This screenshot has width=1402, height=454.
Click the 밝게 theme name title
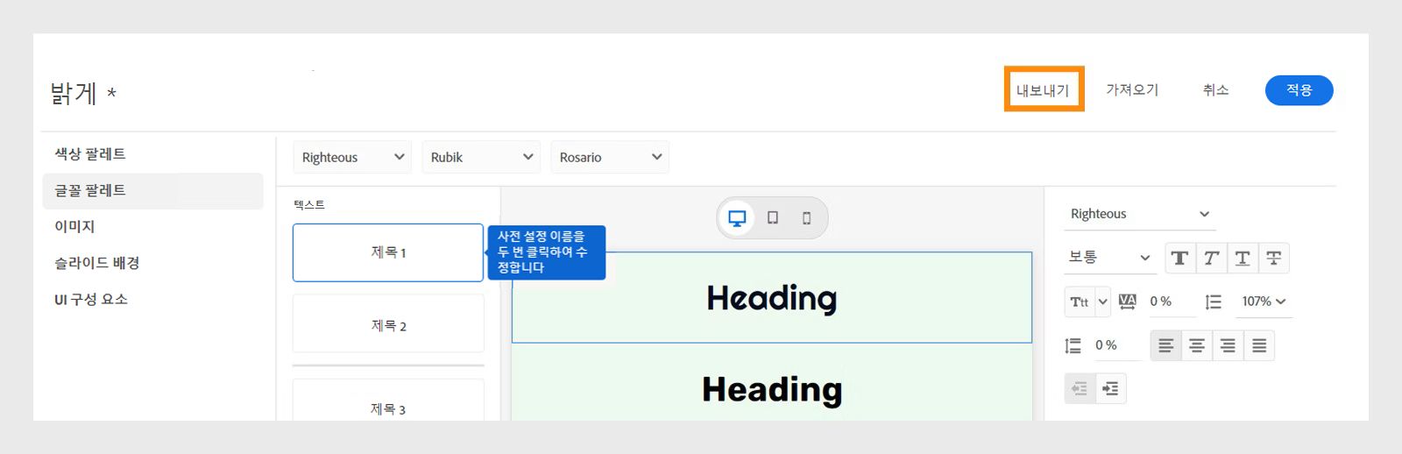[74, 92]
